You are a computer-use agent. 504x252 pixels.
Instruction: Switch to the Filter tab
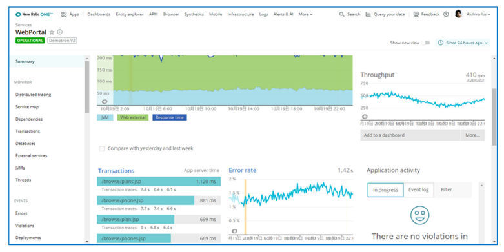coord(446,189)
